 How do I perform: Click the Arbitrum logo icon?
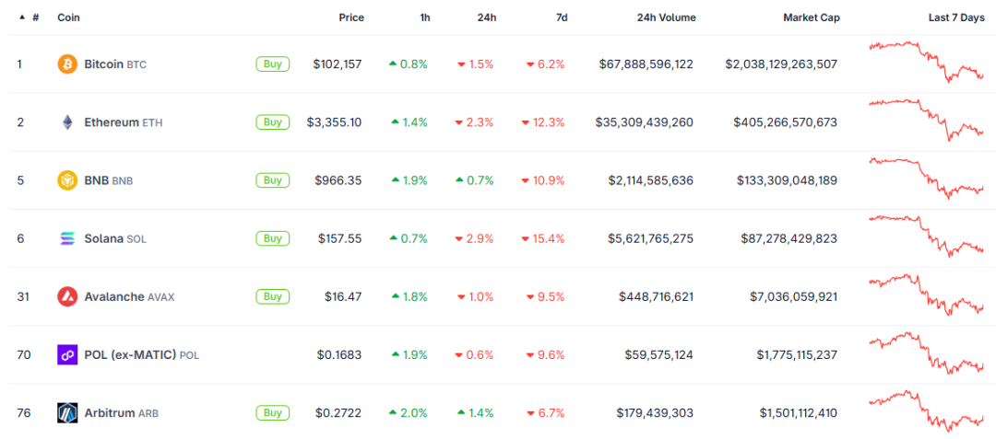(x=67, y=412)
